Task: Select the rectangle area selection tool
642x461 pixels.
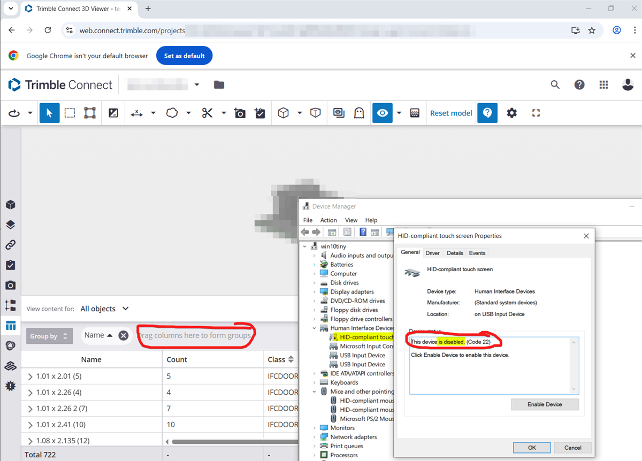Action: pos(70,113)
